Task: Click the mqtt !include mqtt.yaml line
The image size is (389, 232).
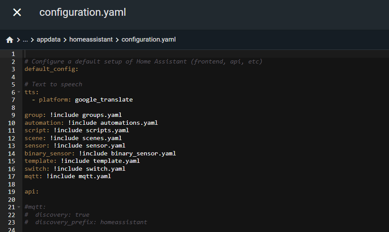Action: click(x=68, y=176)
